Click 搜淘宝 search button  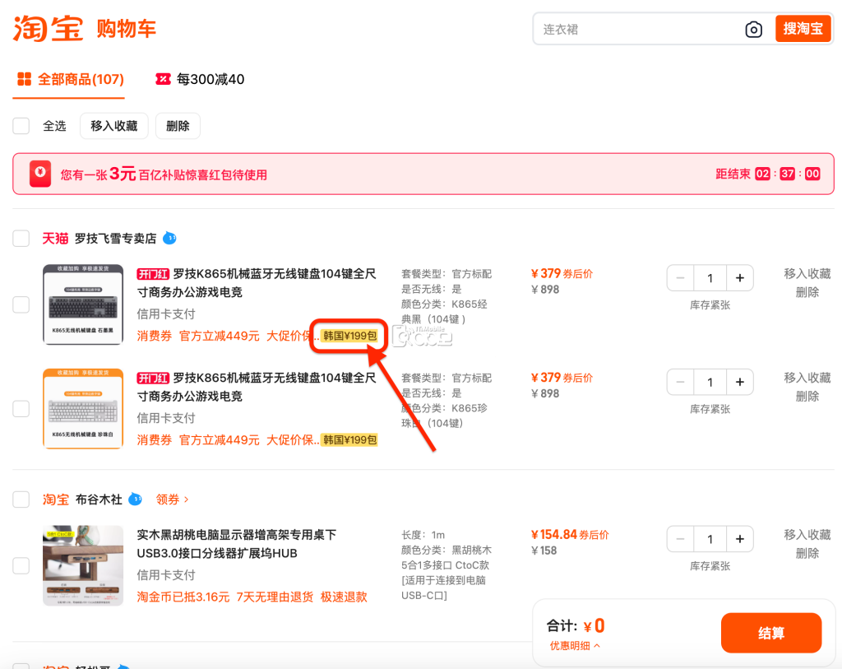click(x=803, y=29)
